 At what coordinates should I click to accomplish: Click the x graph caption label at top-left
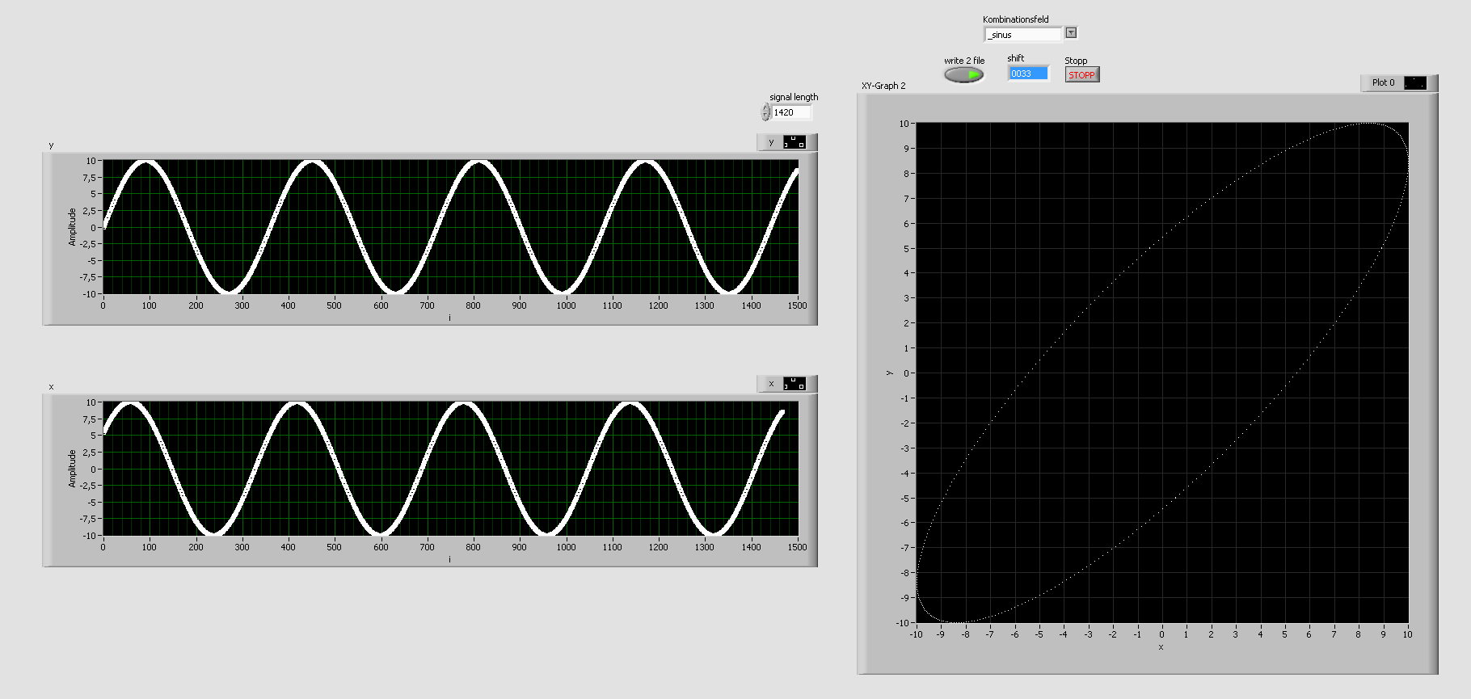(51, 387)
